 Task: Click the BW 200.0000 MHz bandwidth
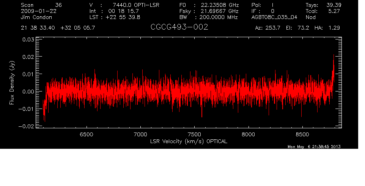(209, 17)
